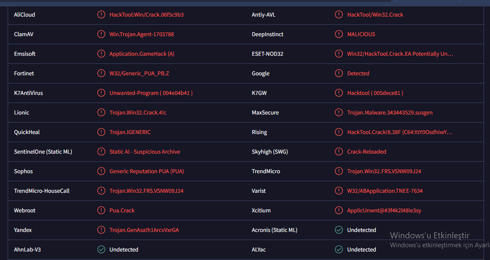
Task: Click the Win32/HackTool.Crack.EA truncated result
Action: point(400,54)
